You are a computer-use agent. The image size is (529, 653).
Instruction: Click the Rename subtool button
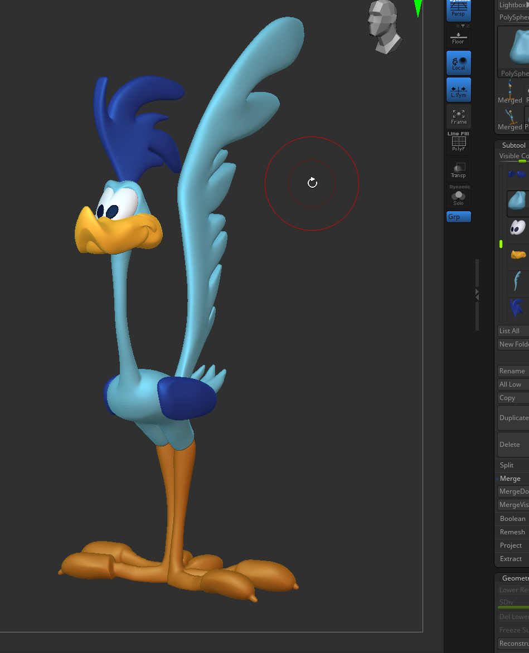pyautogui.click(x=513, y=371)
